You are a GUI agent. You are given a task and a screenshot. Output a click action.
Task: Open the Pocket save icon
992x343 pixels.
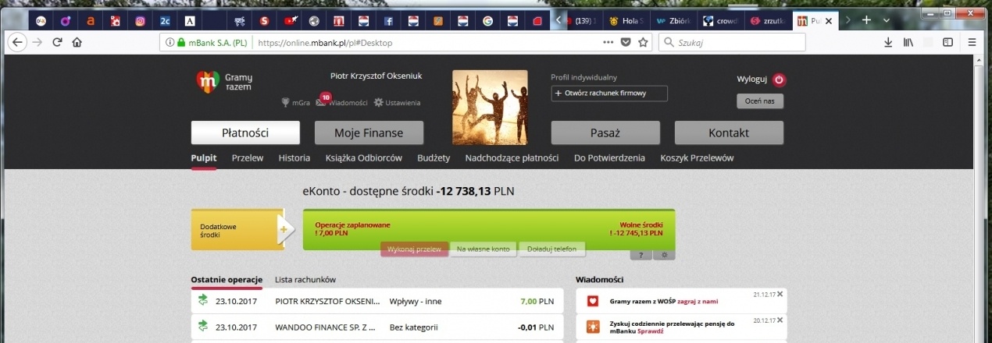pos(626,42)
